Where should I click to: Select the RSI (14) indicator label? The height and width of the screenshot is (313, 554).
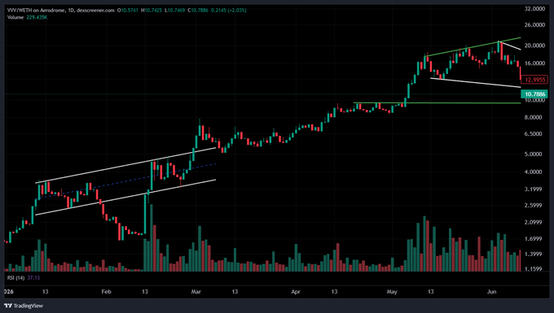pos(16,278)
